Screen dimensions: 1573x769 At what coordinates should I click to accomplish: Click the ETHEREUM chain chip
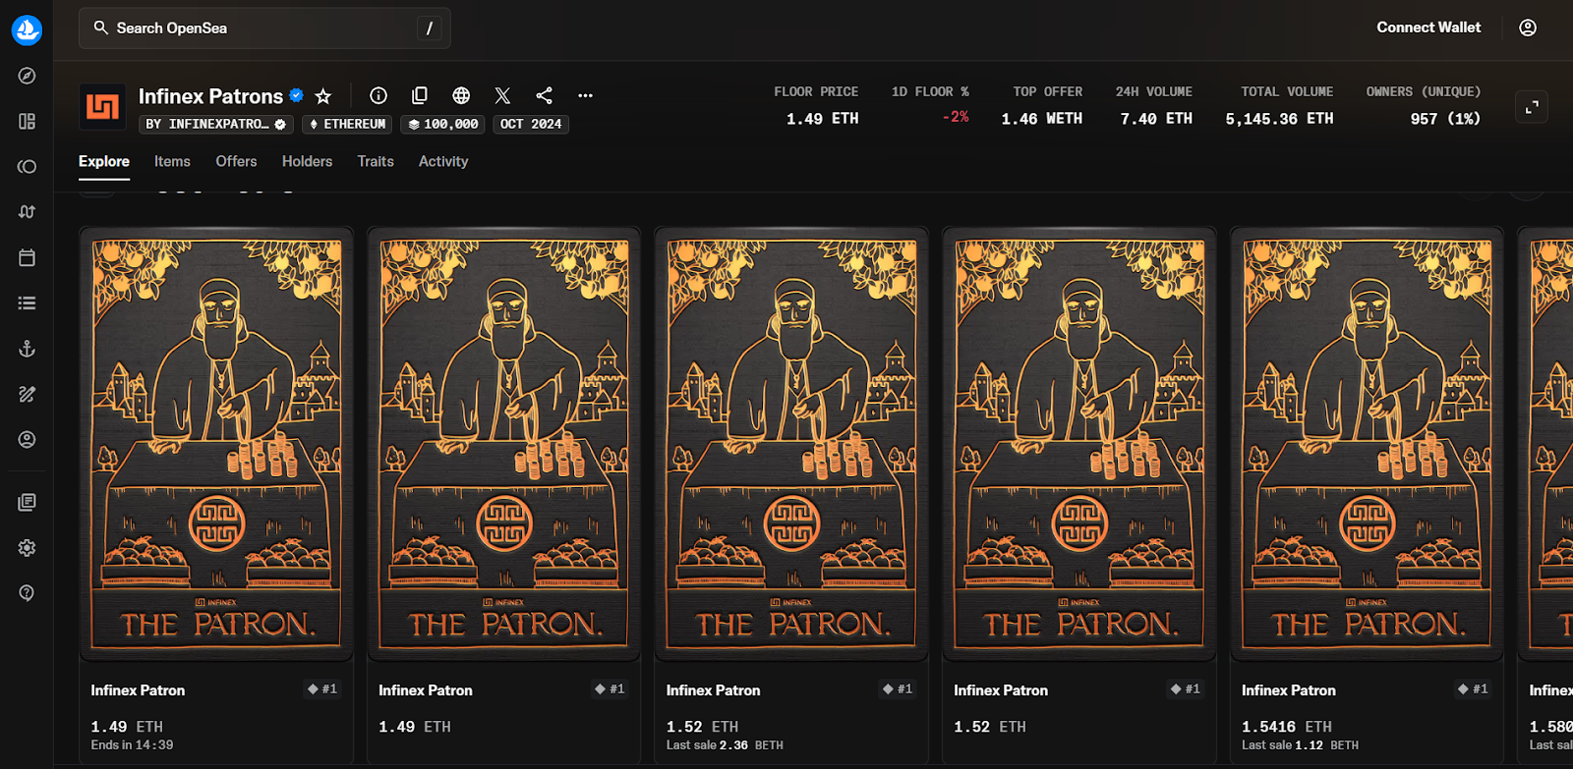(347, 124)
